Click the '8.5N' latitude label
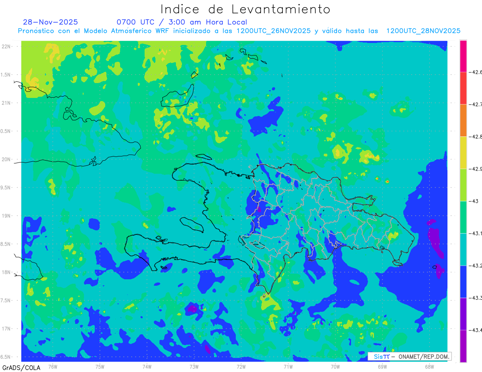 pyautogui.click(x=6, y=244)
